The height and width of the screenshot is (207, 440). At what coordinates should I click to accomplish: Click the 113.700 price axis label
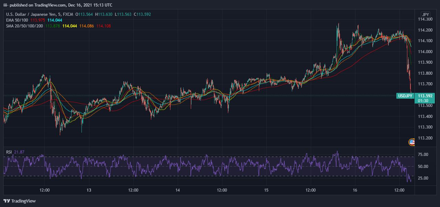coord(425,84)
